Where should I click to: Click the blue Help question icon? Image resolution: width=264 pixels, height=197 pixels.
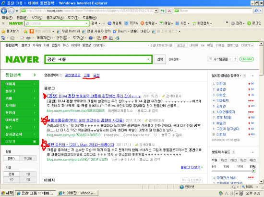pyautogui.click(x=91, y=38)
